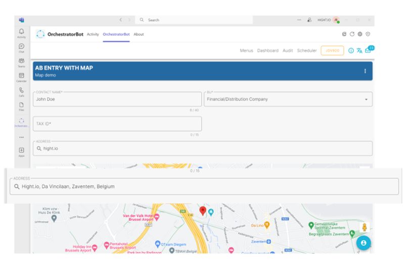
Task: Click the red location pin on the map
Action: pyautogui.click(x=203, y=211)
